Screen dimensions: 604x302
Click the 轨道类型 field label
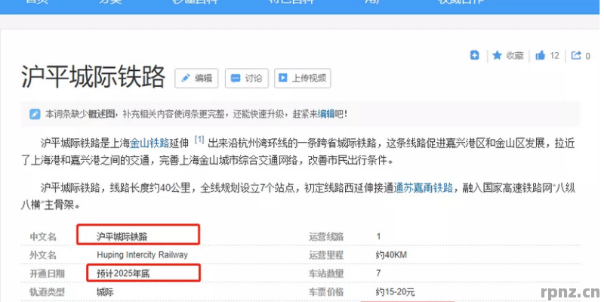coord(48,292)
